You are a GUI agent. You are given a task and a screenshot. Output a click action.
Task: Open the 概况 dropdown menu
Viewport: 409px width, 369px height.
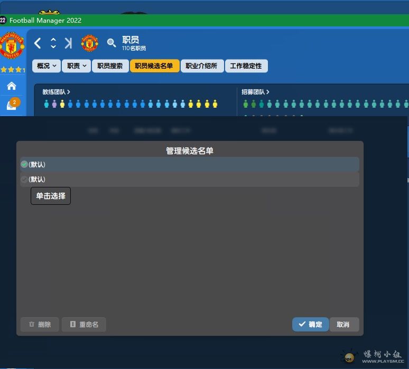point(47,66)
